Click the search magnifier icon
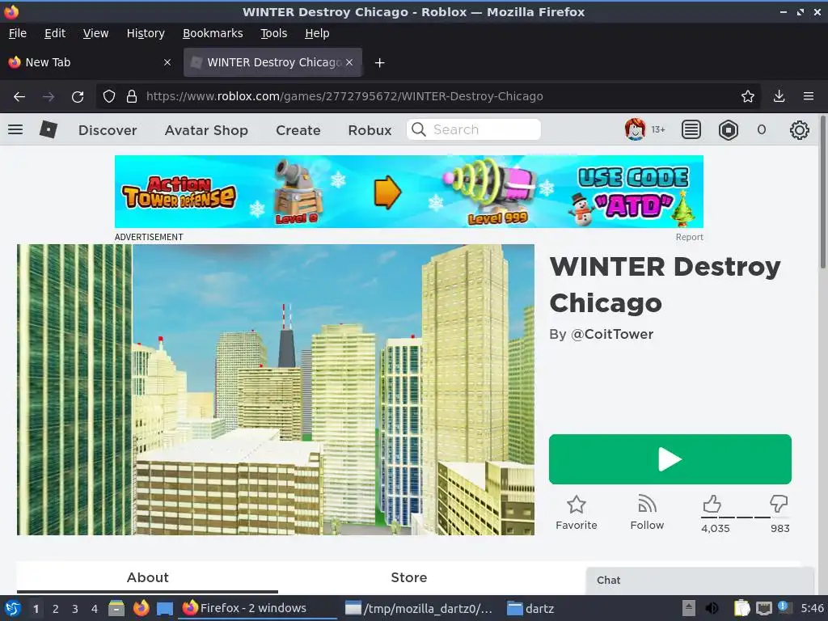This screenshot has height=621, width=828. 419,129
